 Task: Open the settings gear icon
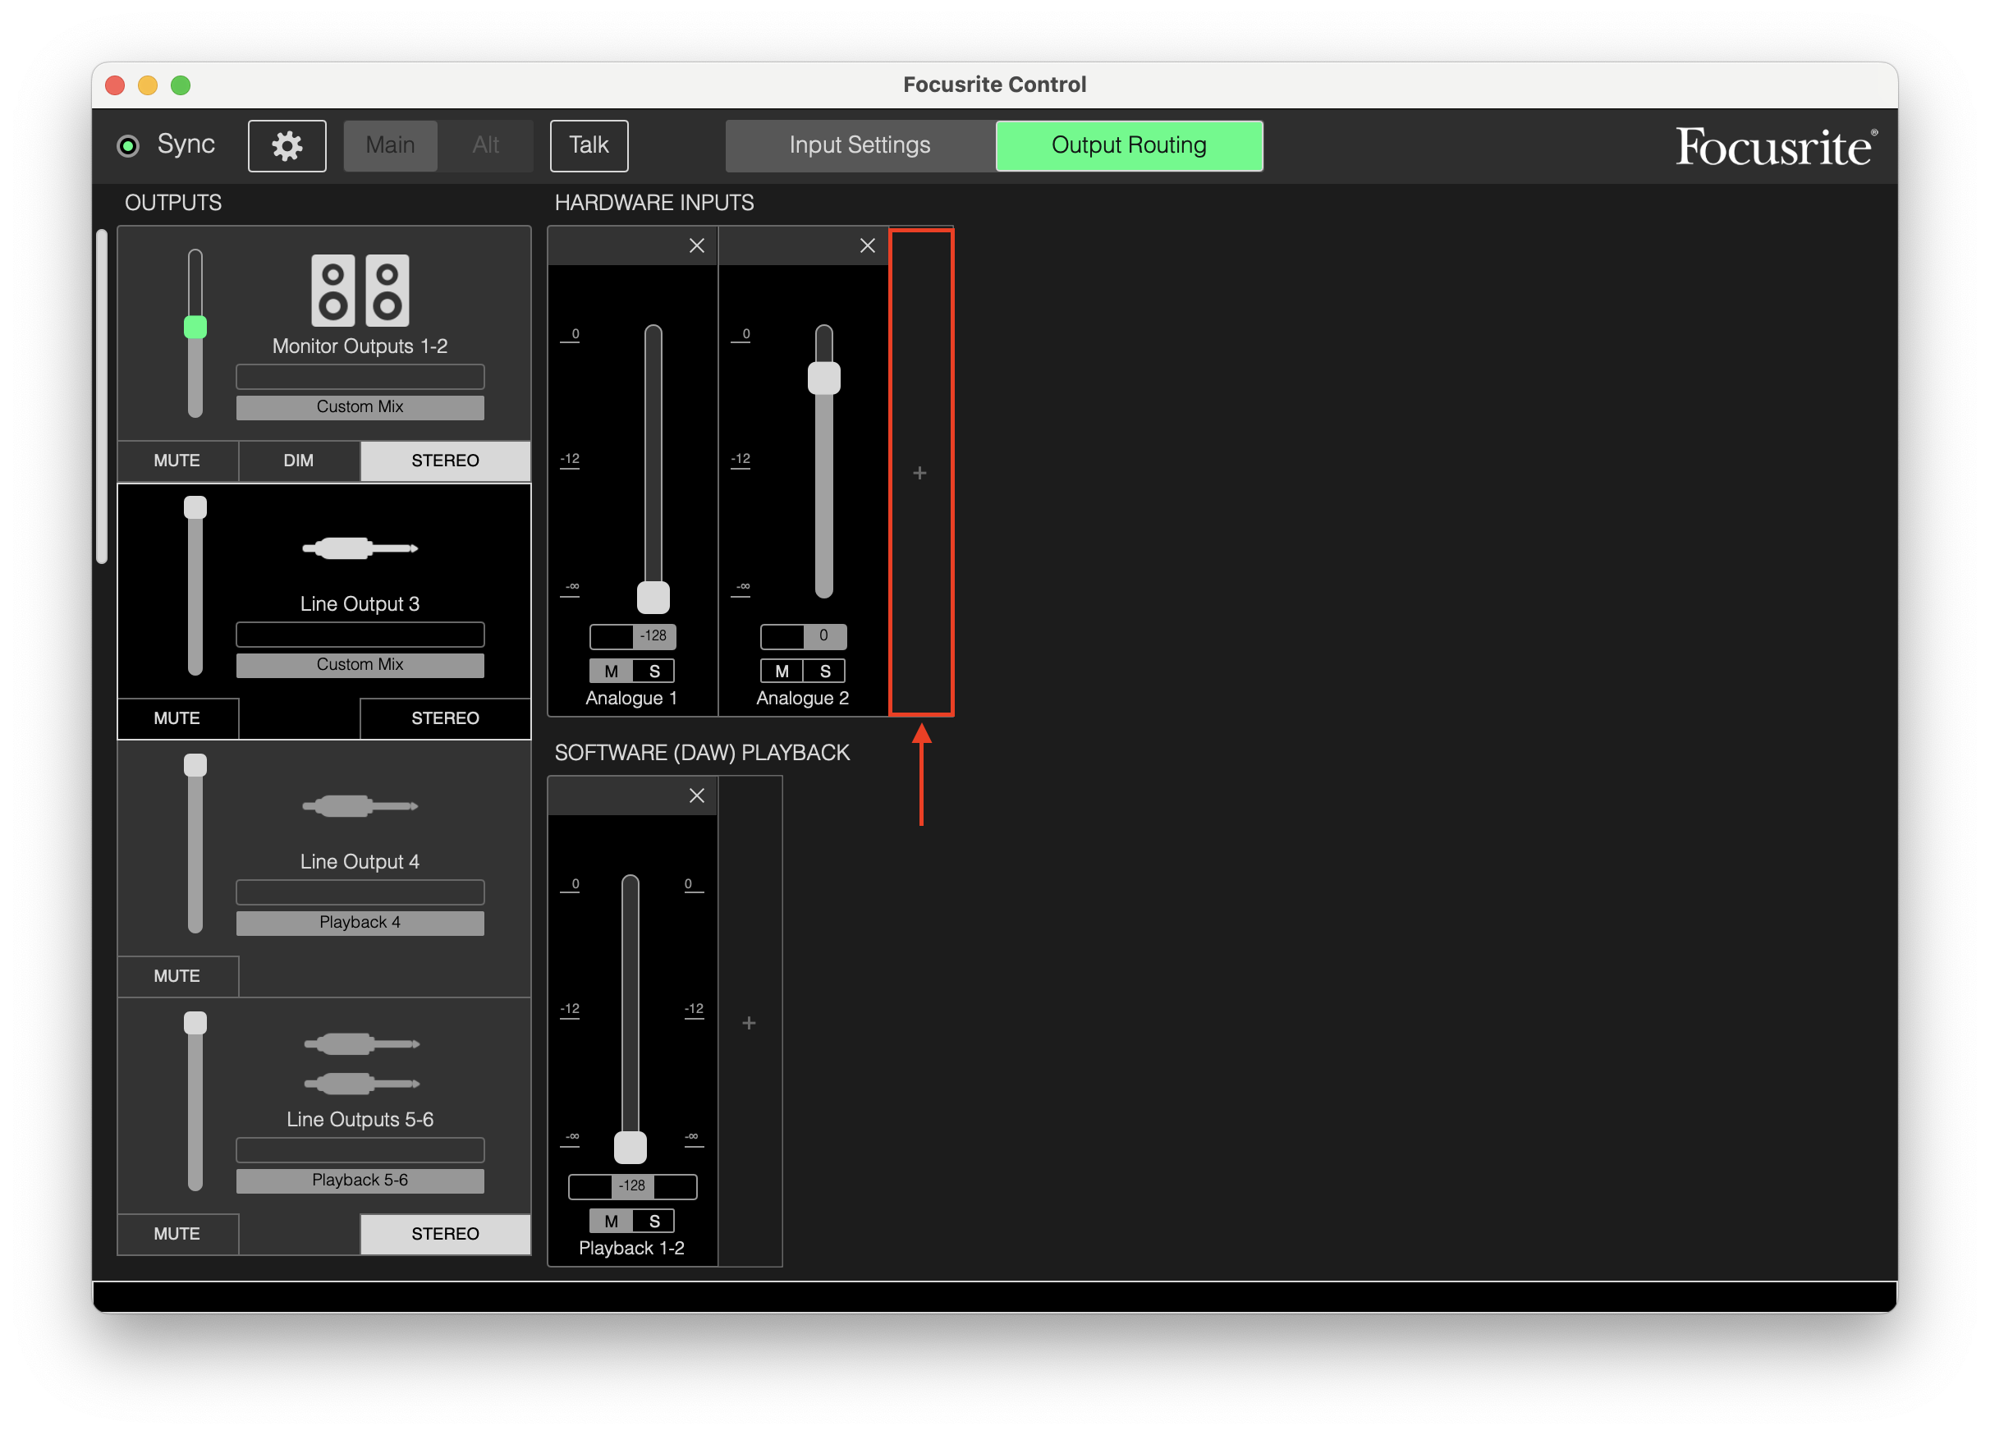click(287, 145)
